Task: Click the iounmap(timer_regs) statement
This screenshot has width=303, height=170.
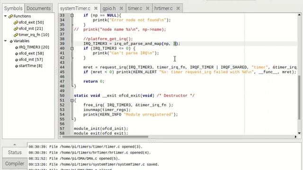Action: [107, 110]
